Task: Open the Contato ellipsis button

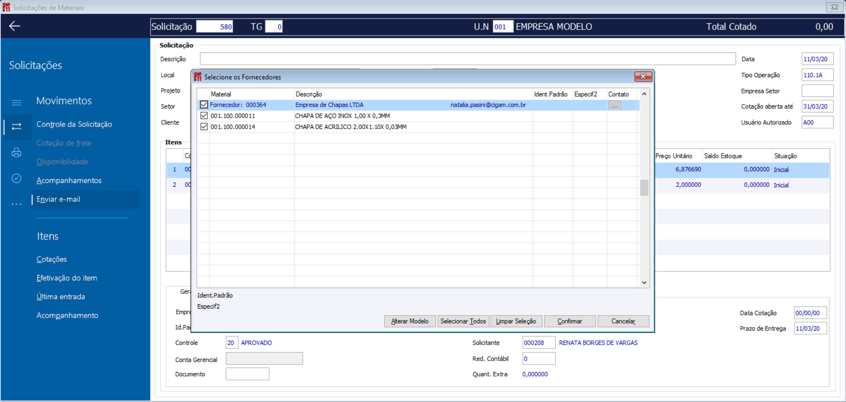Action: (x=614, y=105)
